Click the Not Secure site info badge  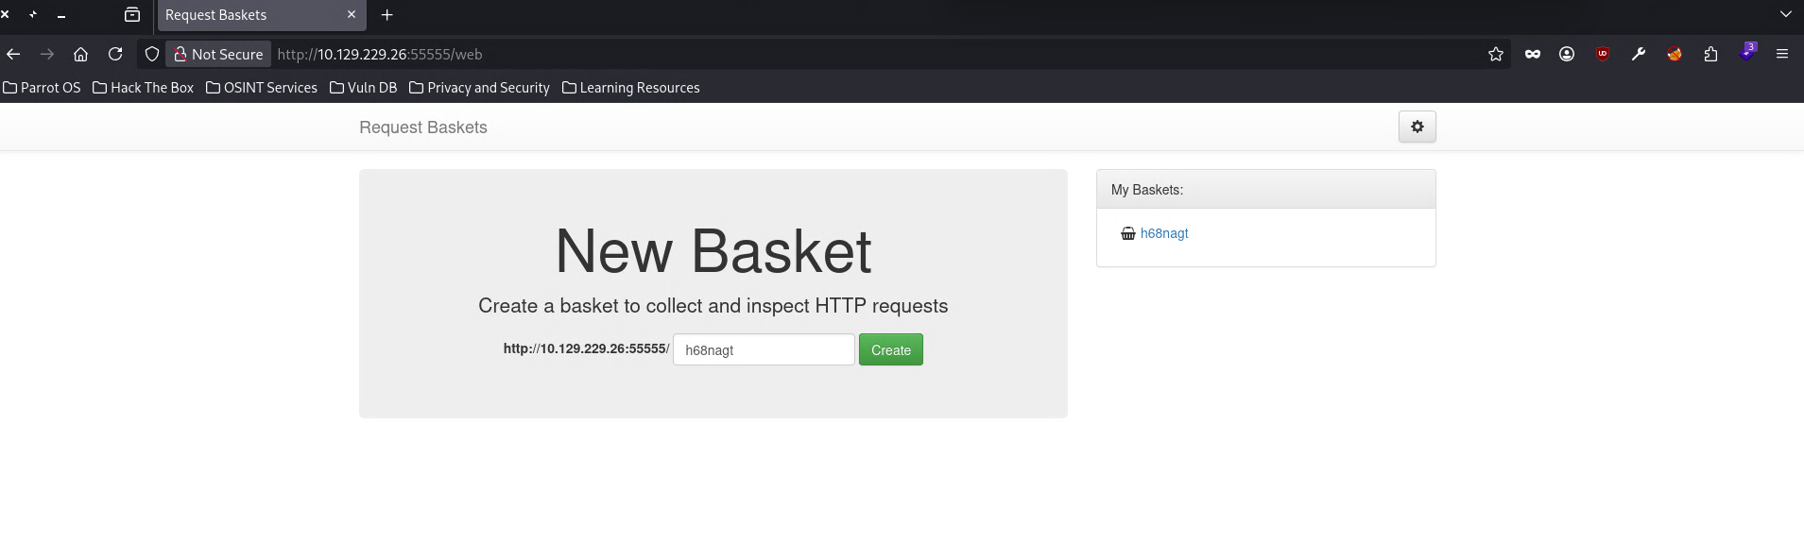coord(218,54)
